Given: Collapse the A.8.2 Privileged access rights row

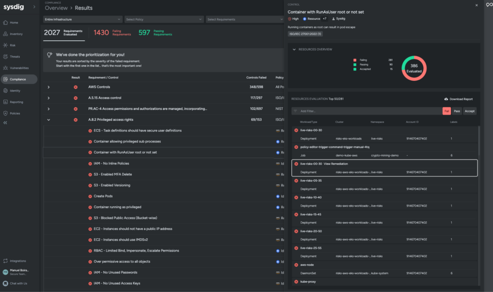Looking at the screenshot, I should pyautogui.click(x=48, y=119).
